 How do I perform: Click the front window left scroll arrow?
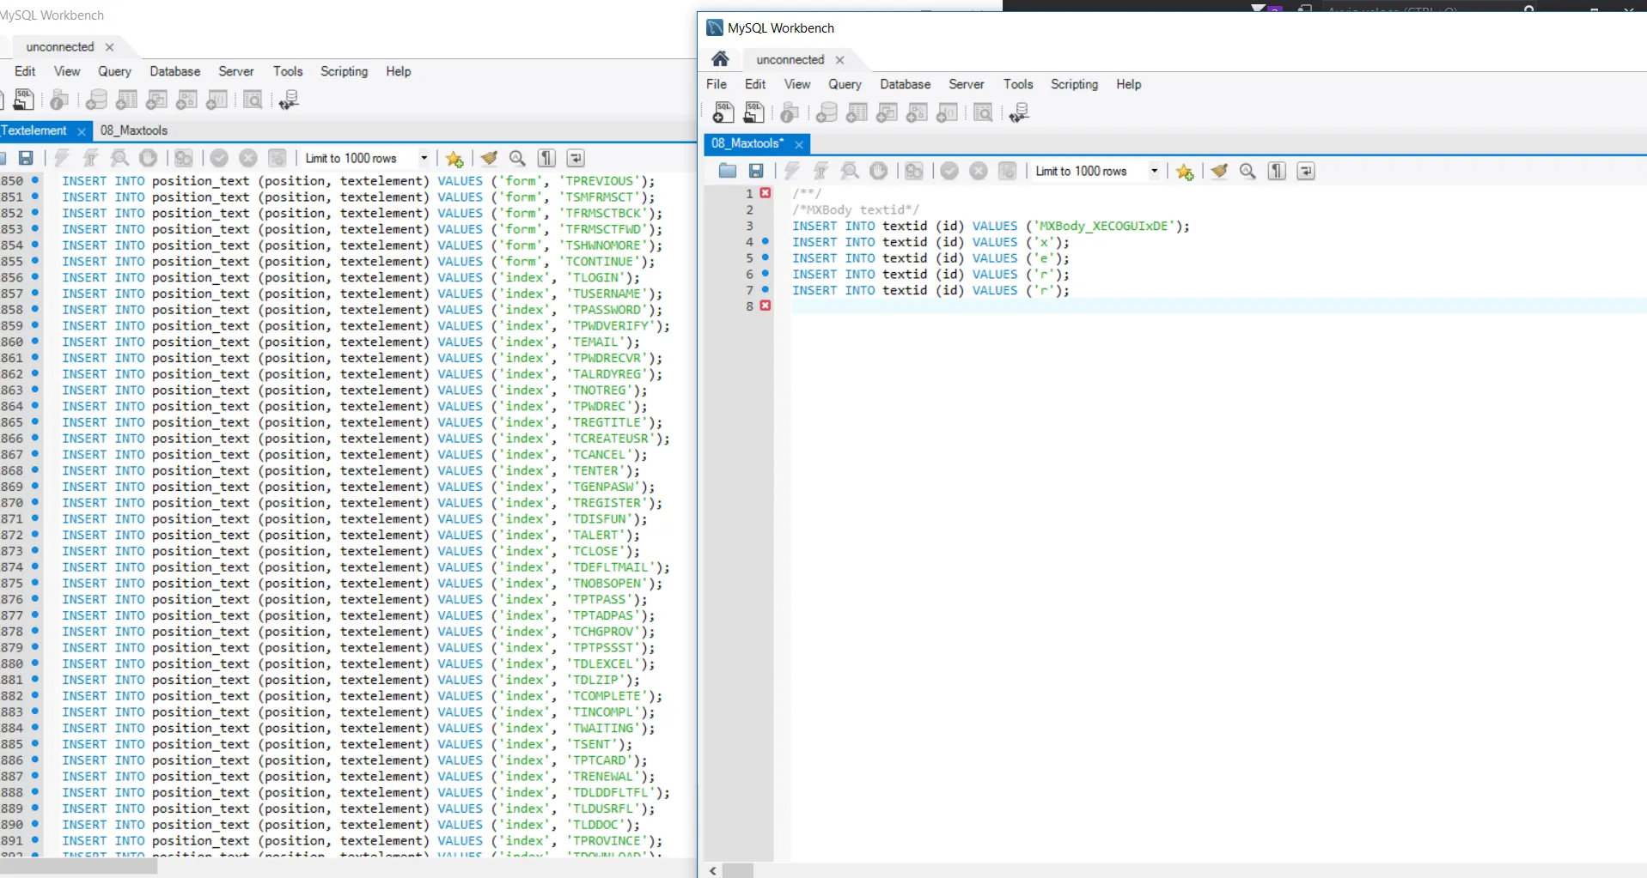point(713,870)
